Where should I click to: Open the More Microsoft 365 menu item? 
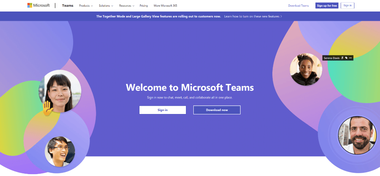coord(165,6)
